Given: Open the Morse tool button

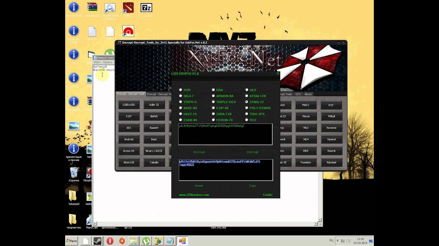Looking at the screenshot, I should click(x=306, y=116).
